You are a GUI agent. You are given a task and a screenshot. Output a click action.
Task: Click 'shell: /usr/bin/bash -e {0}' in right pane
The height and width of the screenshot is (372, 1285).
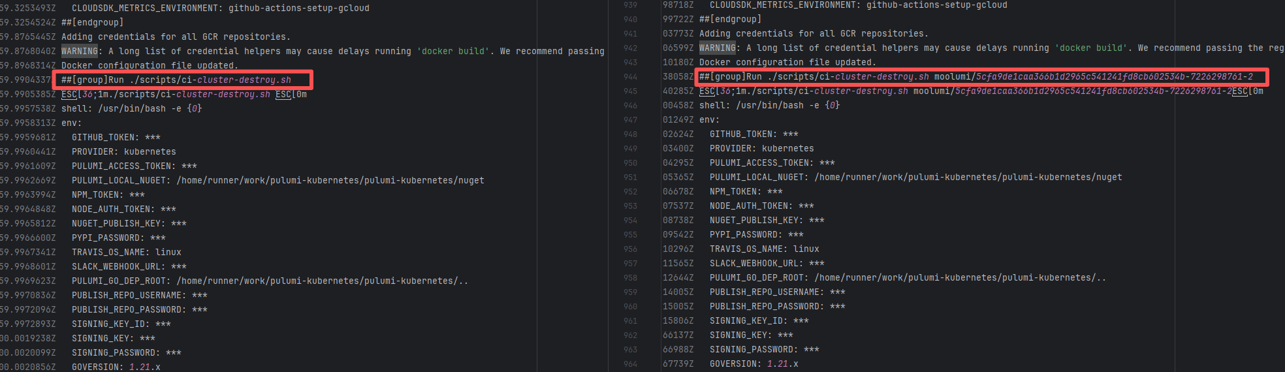click(x=769, y=106)
